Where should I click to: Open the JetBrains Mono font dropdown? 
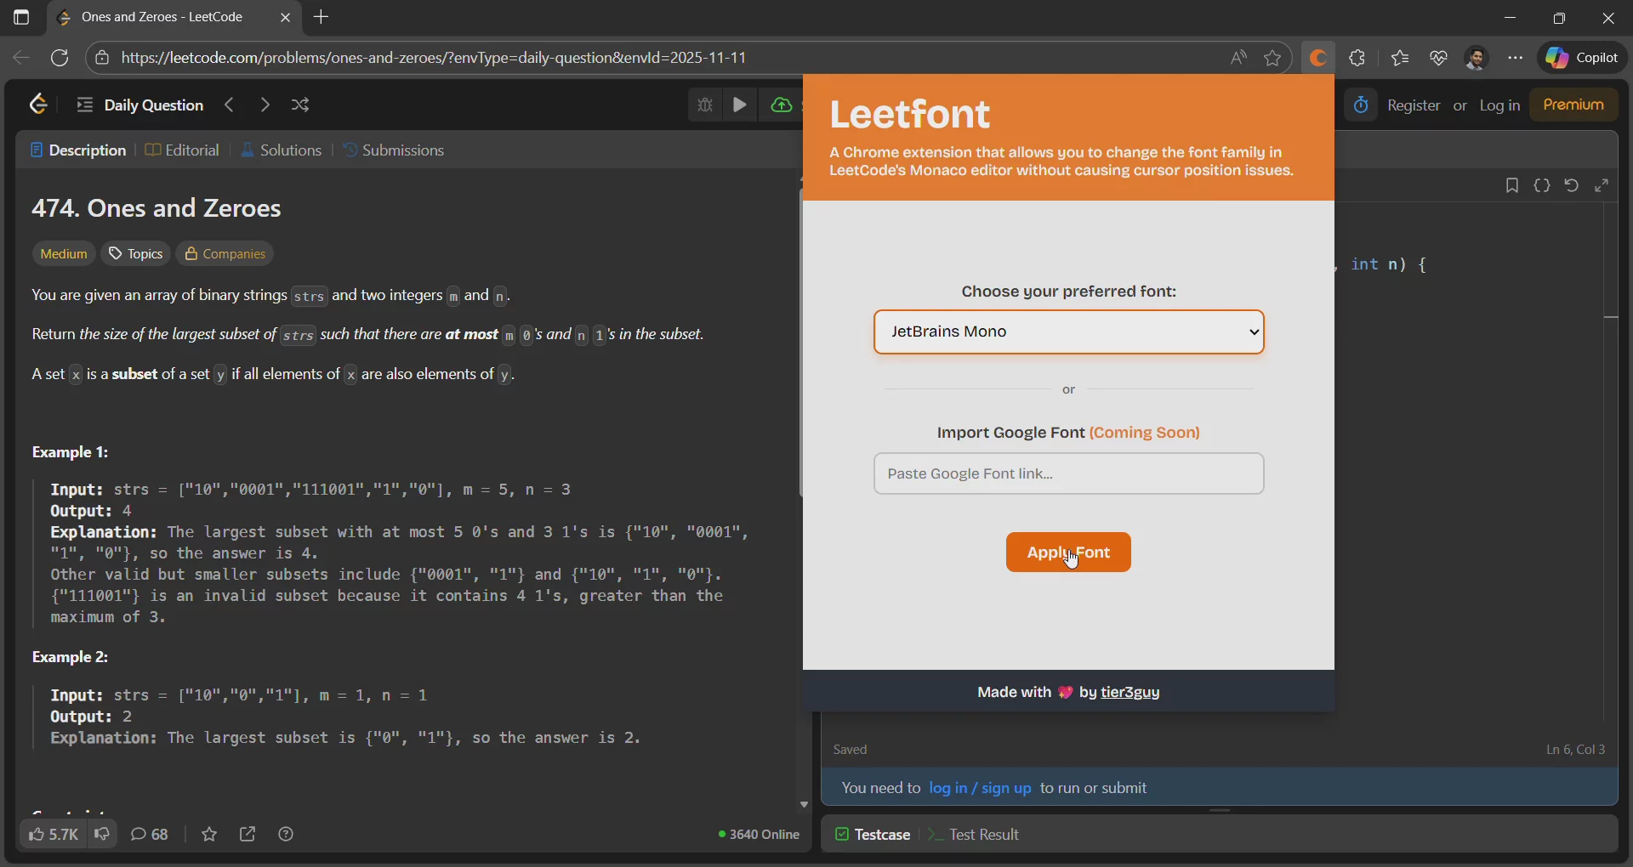tap(1069, 331)
